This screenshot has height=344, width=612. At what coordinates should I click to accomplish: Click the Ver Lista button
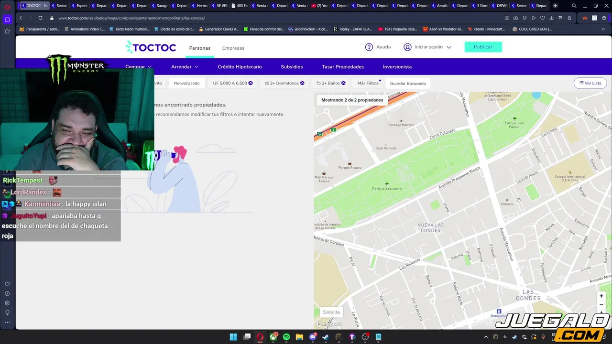(590, 83)
